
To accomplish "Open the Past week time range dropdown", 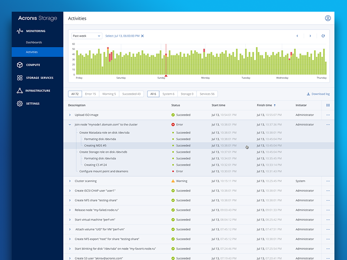I will click(86, 36).
